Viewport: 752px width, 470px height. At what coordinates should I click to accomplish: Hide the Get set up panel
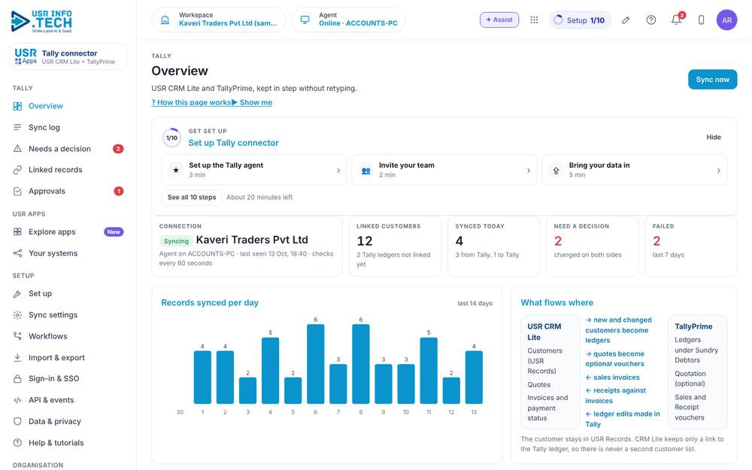[714, 137]
